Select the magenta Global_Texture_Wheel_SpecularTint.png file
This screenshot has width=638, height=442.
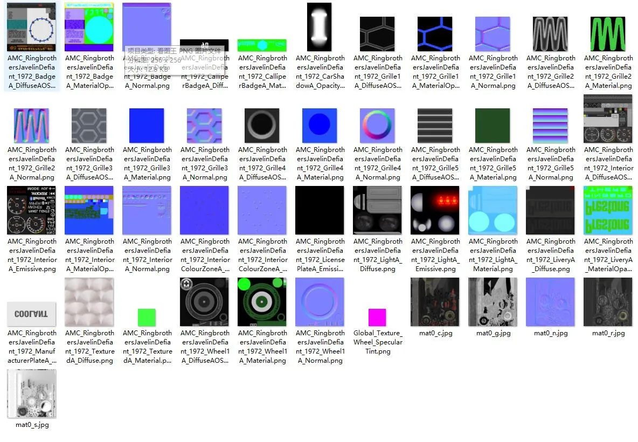[x=377, y=317]
